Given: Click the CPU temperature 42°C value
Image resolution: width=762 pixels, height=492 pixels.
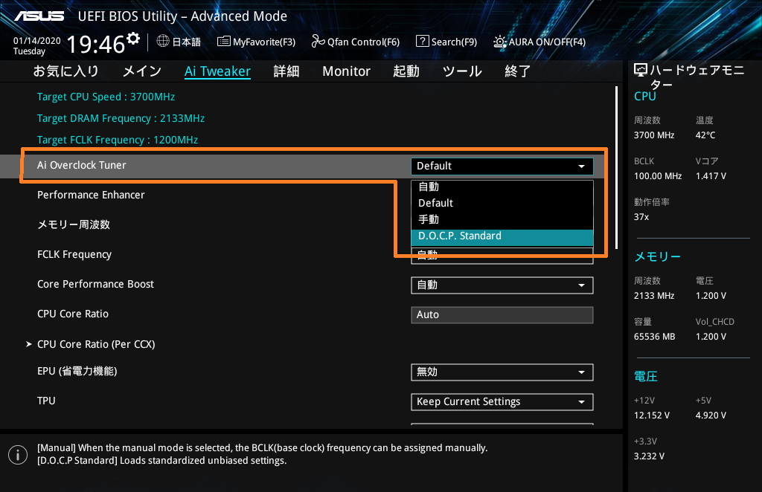Looking at the screenshot, I should (x=705, y=135).
